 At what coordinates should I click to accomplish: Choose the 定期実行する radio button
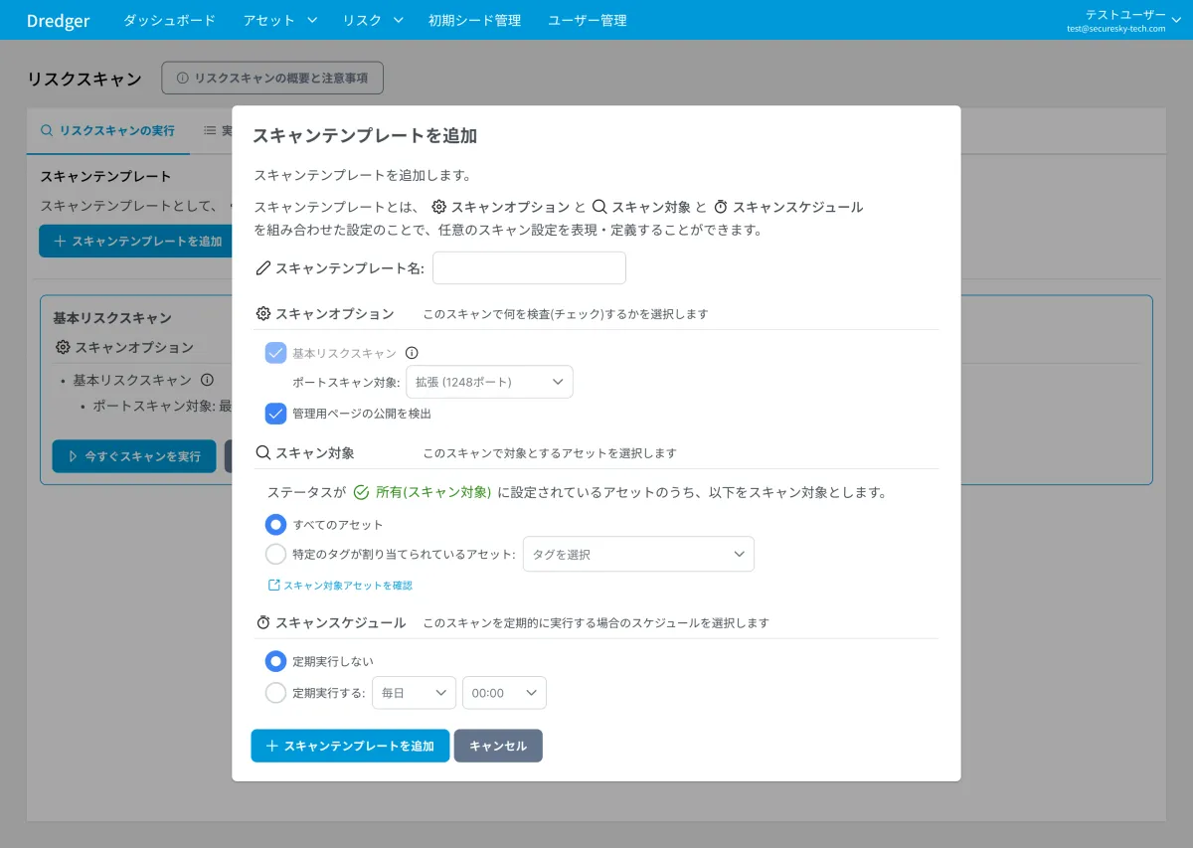[276, 693]
